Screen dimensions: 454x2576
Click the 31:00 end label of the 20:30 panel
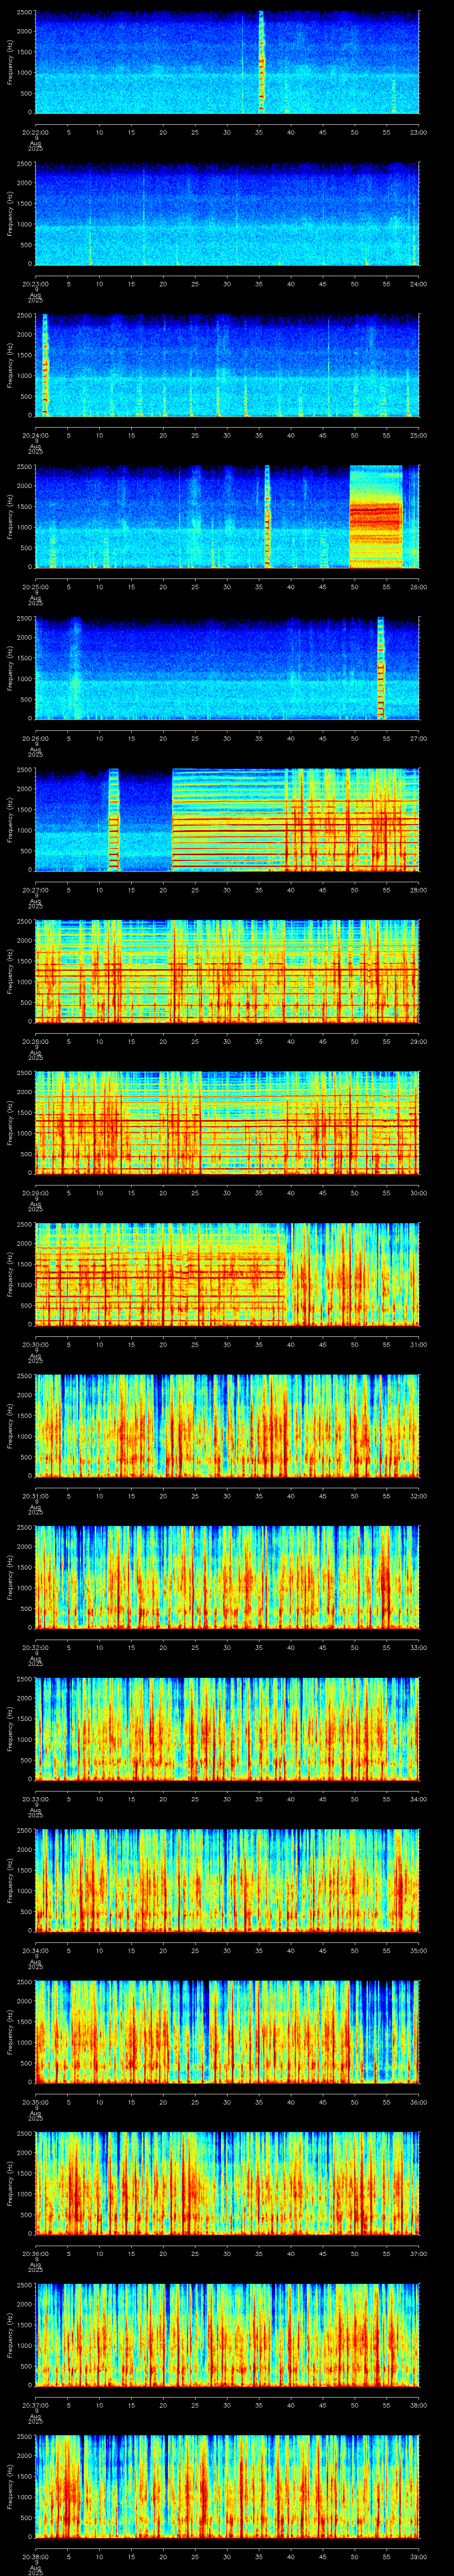[419, 1344]
